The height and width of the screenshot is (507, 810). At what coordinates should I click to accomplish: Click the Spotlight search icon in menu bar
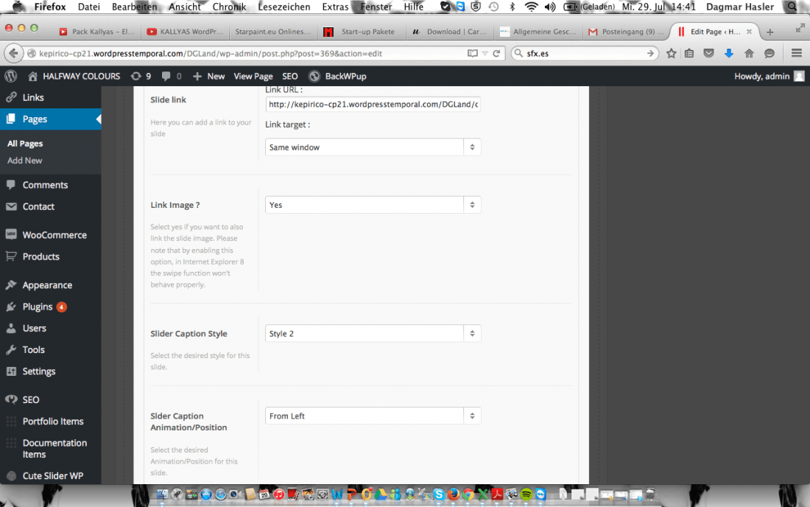tap(792, 7)
